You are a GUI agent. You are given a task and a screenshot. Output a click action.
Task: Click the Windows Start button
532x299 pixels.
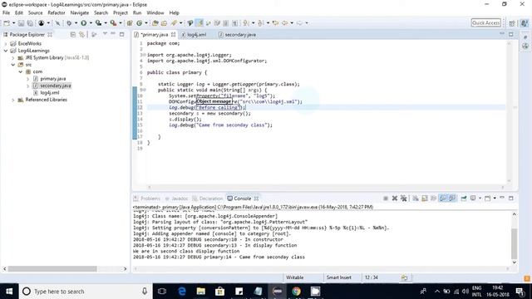(9, 292)
